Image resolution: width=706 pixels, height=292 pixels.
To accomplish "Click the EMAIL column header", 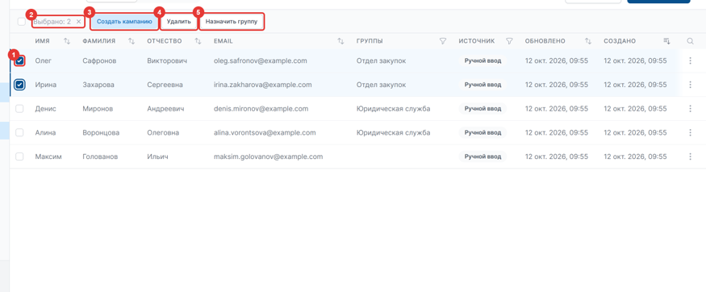I will click(223, 41).
